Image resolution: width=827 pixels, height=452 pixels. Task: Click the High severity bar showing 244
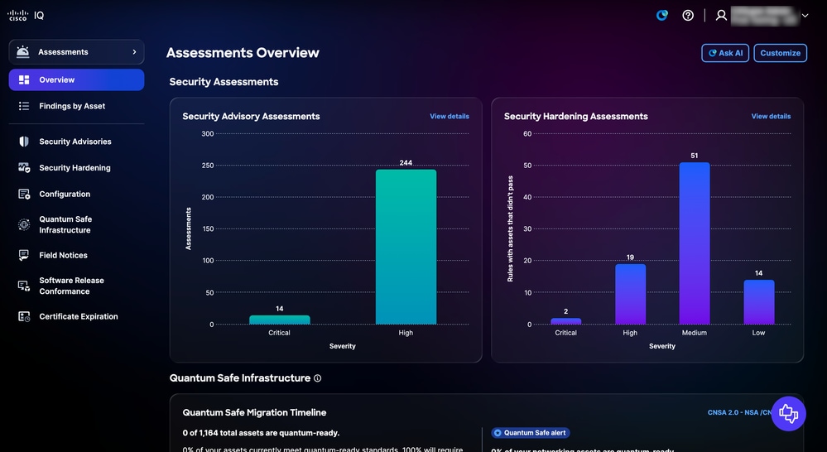click(406, 247)
